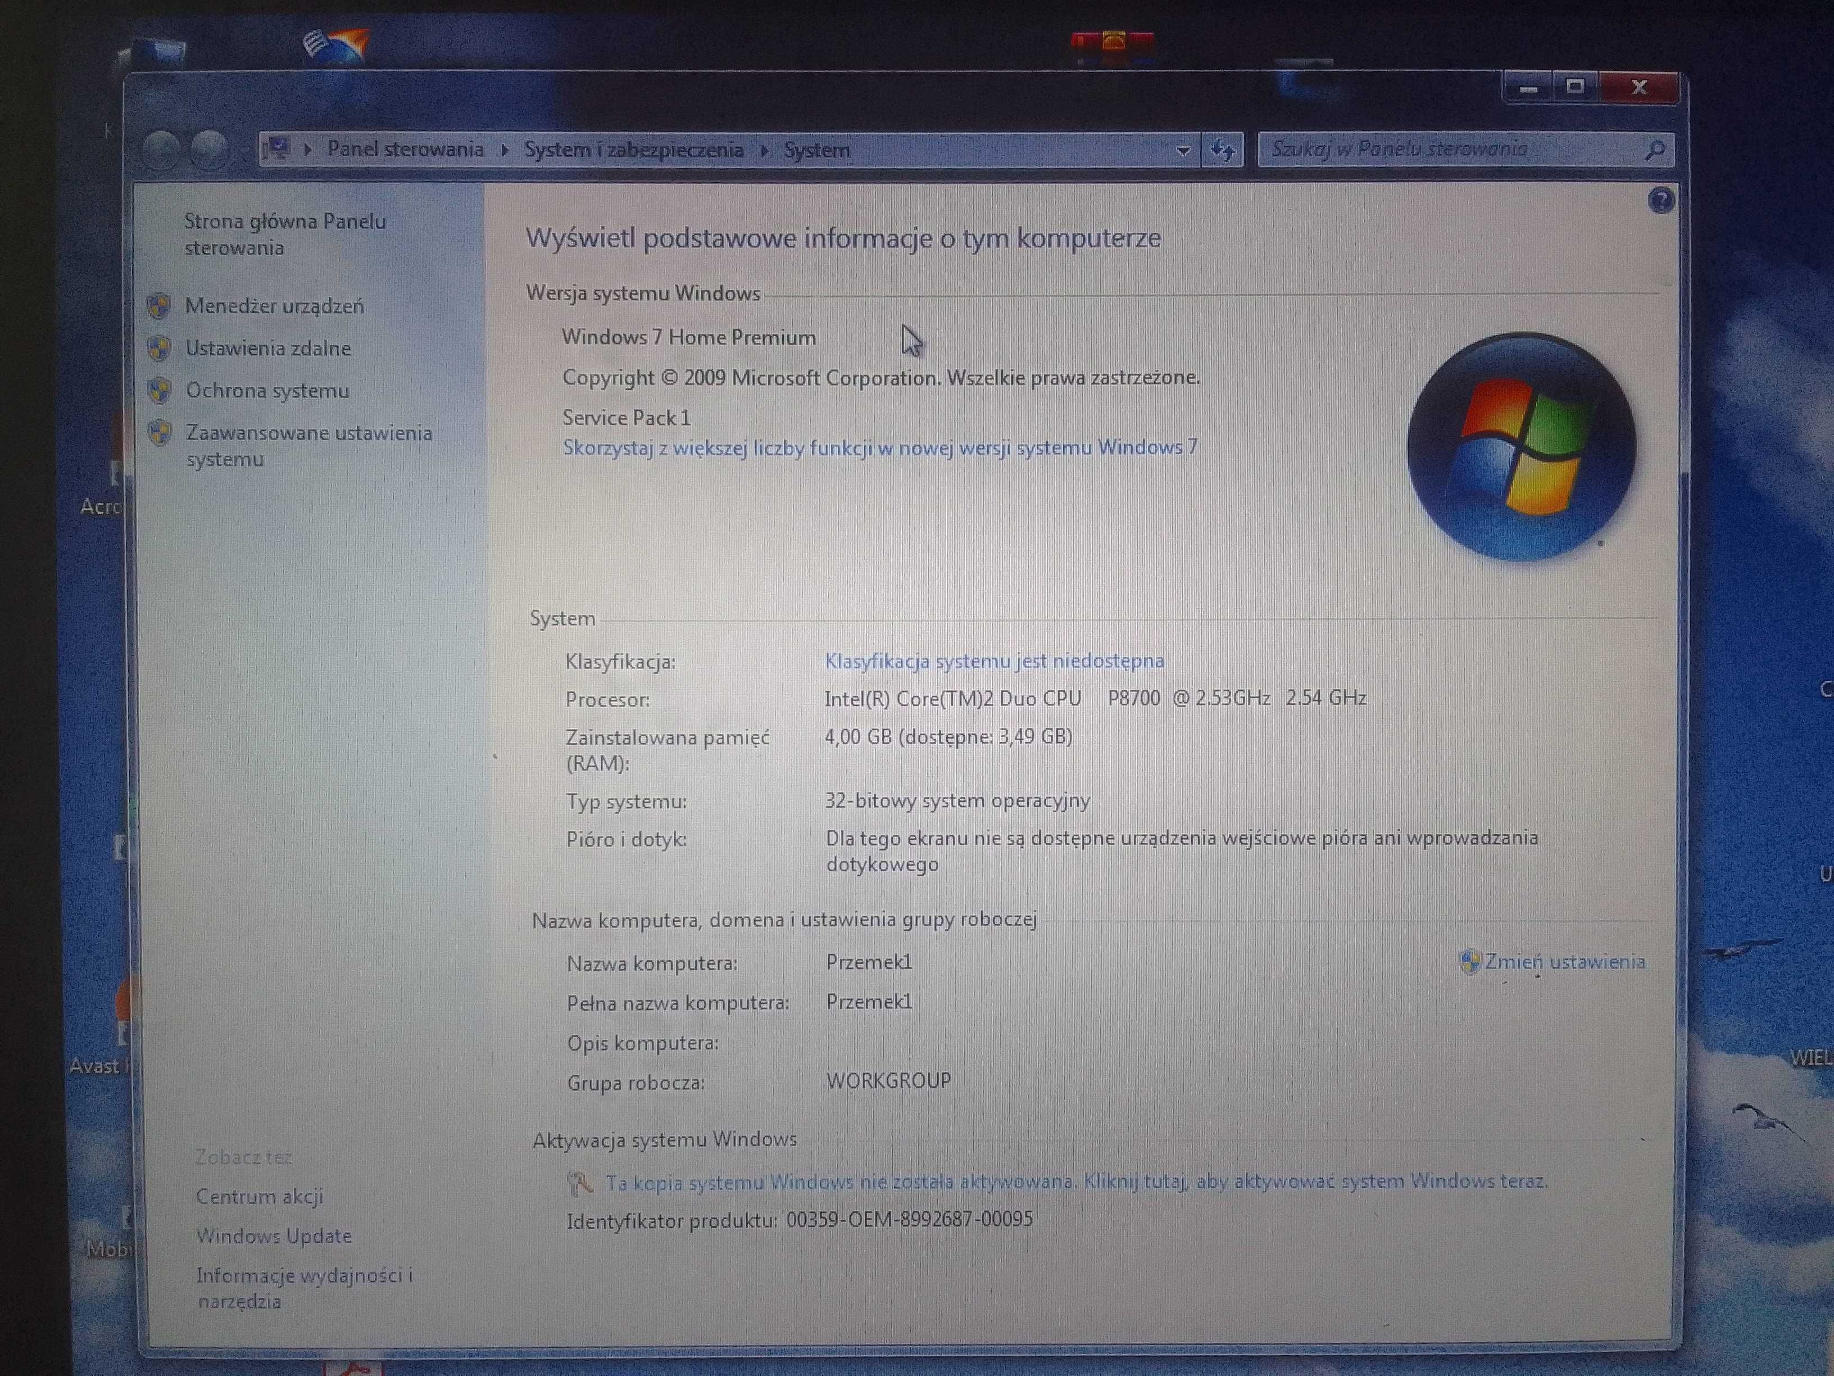The width and height of the screenshot is (1834, 1376).
Task: Click the back navigation arrow button
Action: (x=161, y=150)
